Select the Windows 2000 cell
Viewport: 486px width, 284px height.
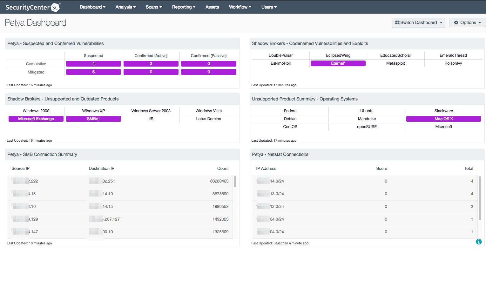(36, 111)
